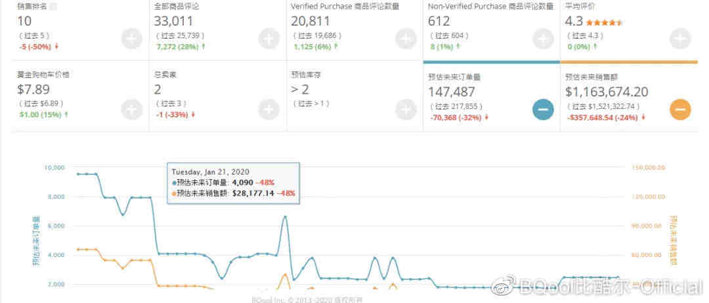Select the 黄金购物车价格 value $7.89
This screenshot has width=709, height=303.
[33, 90]
